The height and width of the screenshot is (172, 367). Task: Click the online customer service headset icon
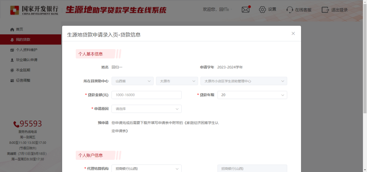(290, 9)
